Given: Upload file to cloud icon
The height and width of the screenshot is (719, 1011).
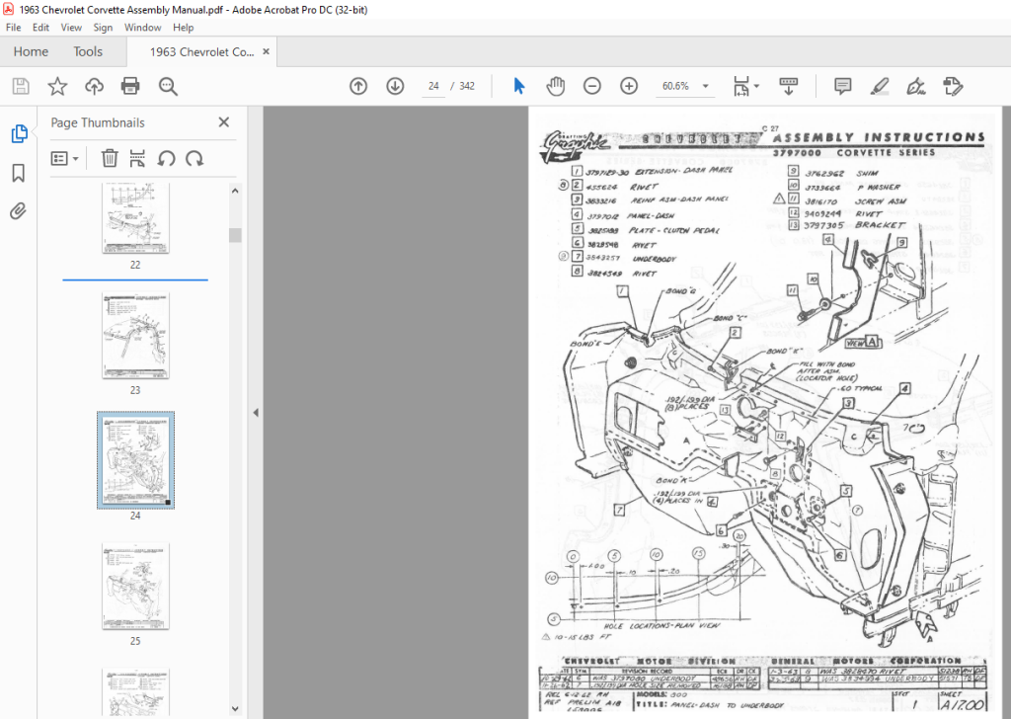Looking at the screenshot, I should click(x=94, y=86).
